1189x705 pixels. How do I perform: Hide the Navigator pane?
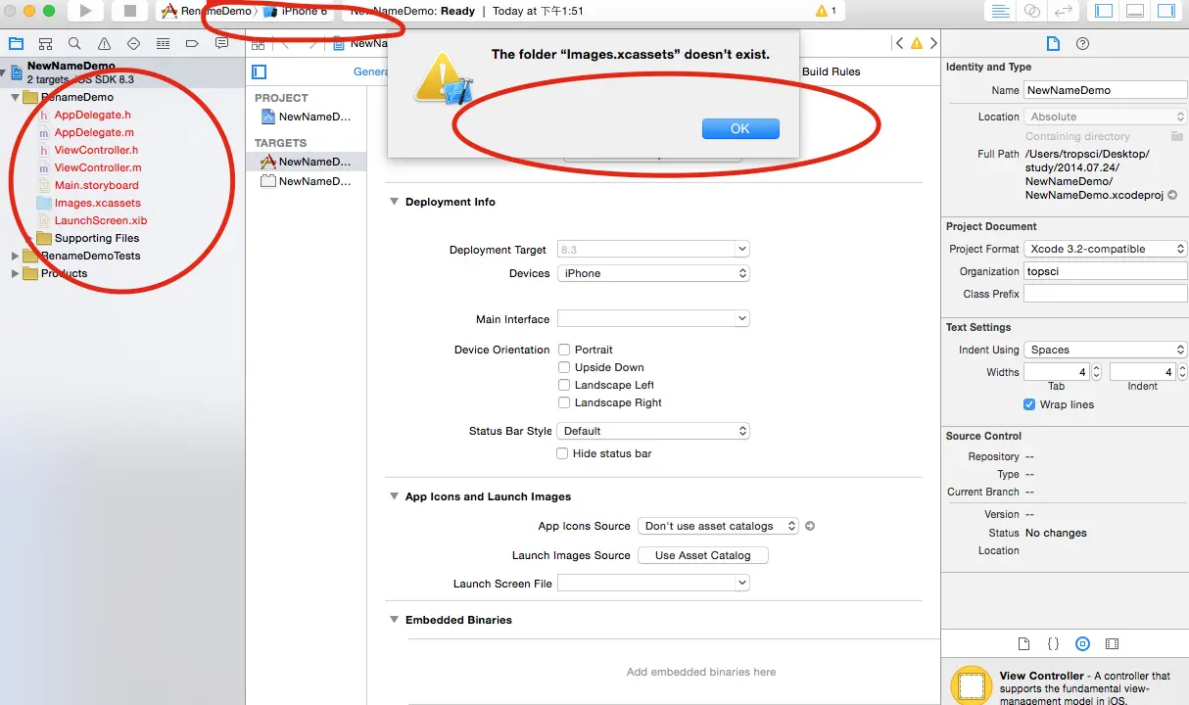(1104, 11)
